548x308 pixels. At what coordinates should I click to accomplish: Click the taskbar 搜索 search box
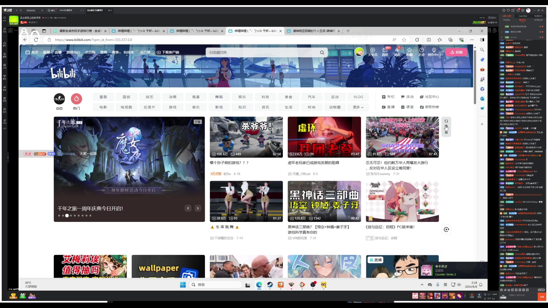coord(216,285)
